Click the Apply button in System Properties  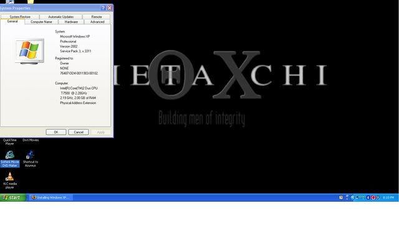[101, 132]
